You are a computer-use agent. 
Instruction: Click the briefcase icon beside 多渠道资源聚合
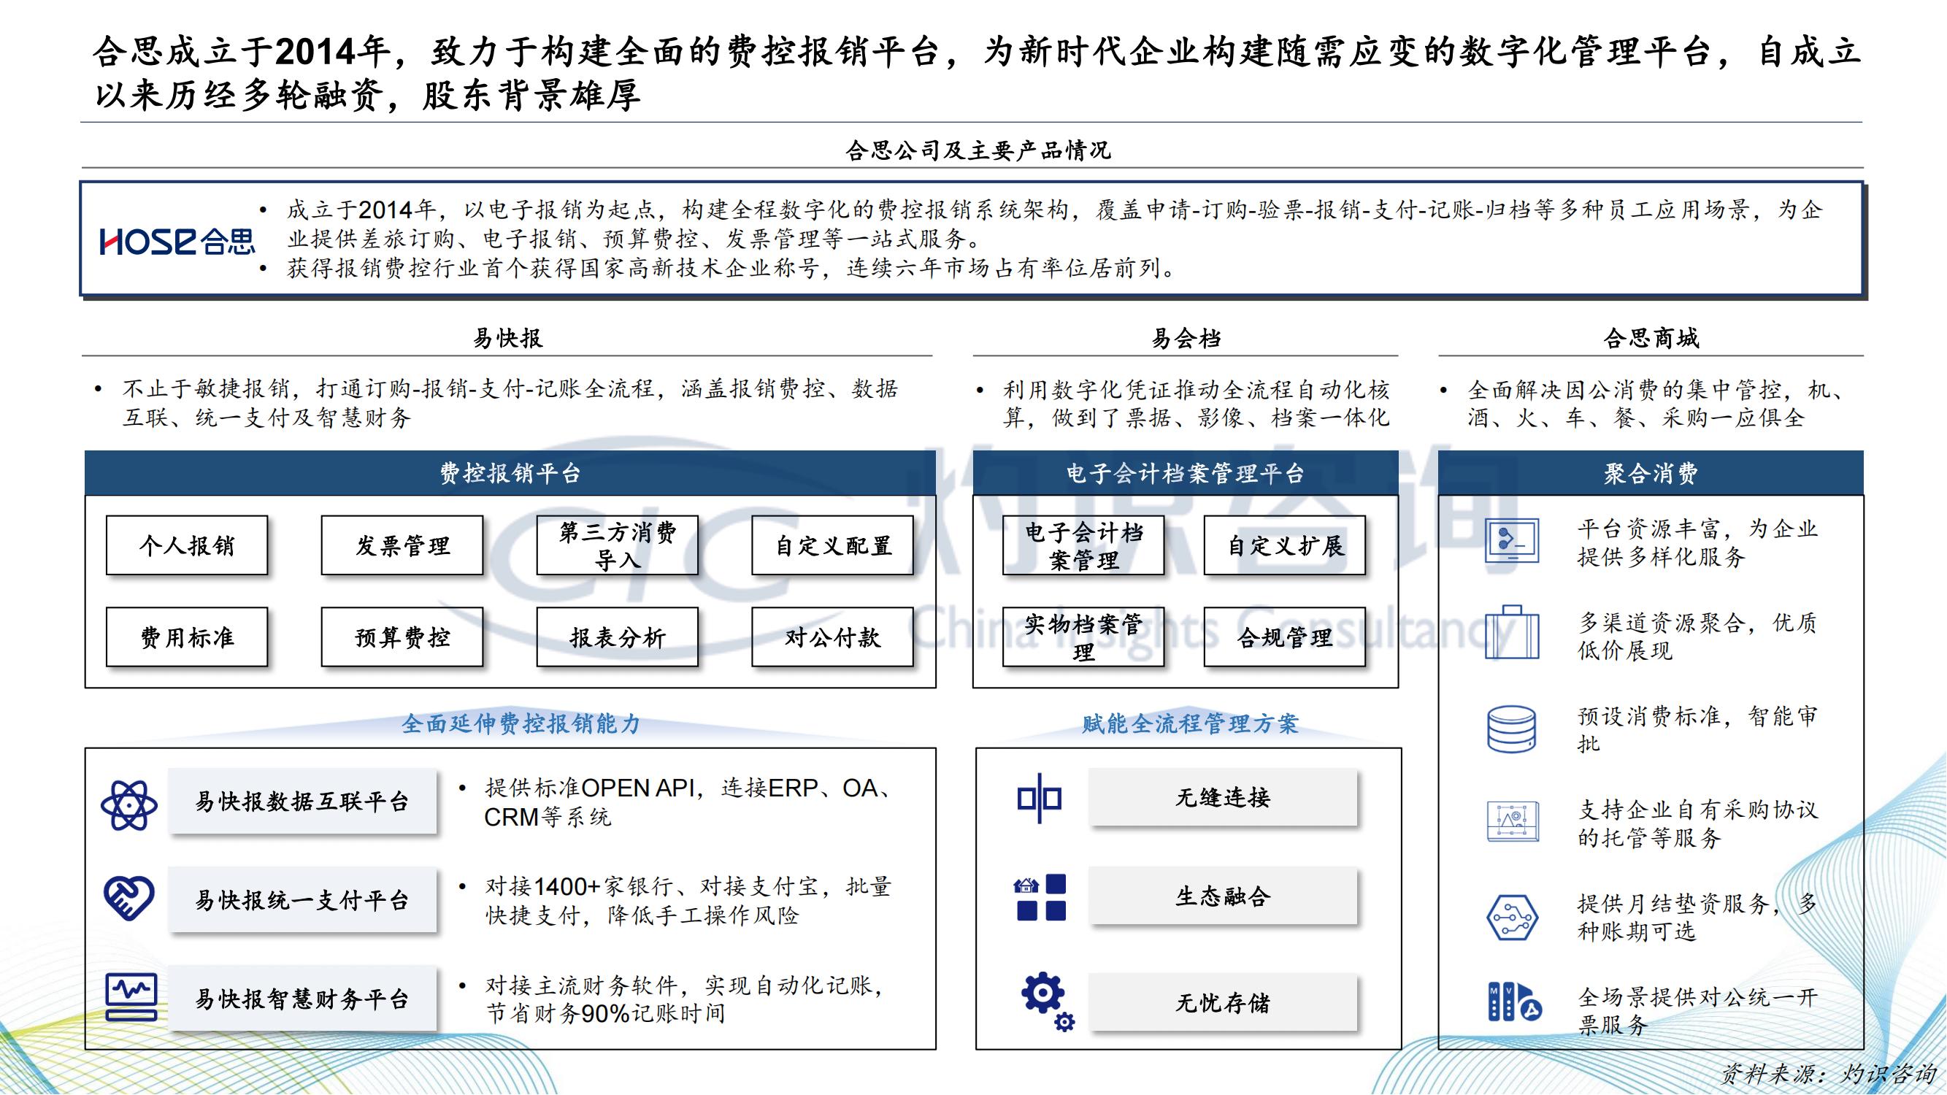[1512, 633]
